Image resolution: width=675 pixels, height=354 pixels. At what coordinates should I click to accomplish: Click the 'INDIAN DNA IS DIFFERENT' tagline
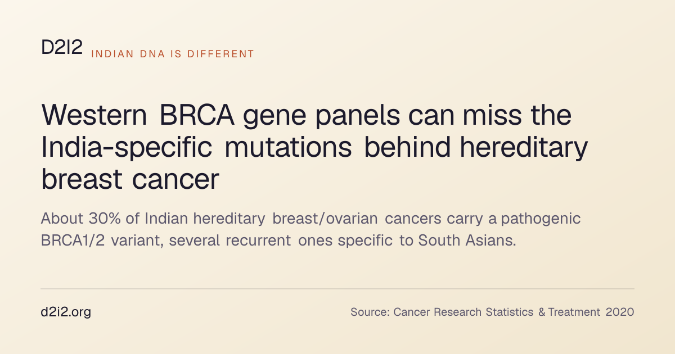tap(173, 55)
